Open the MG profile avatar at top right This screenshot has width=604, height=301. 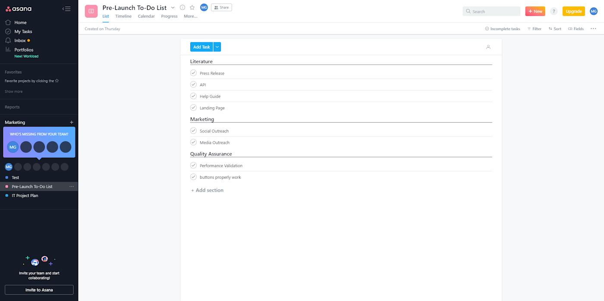(594, 11)
